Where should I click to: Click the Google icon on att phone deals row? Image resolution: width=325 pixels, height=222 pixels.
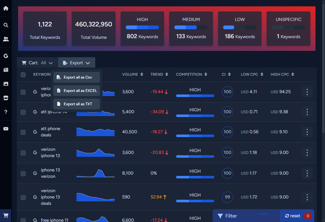point(35,132)
